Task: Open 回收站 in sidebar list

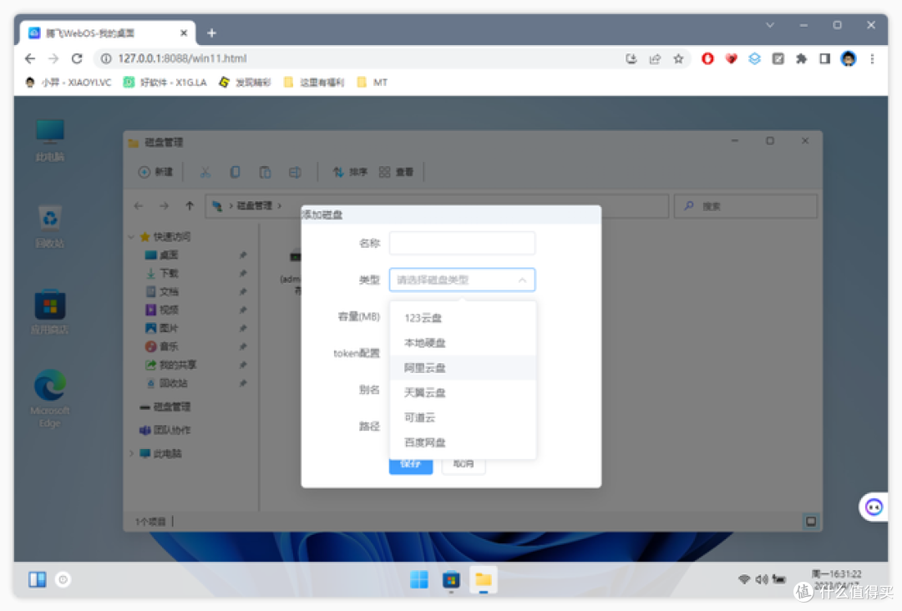Action: coord(167,383)
